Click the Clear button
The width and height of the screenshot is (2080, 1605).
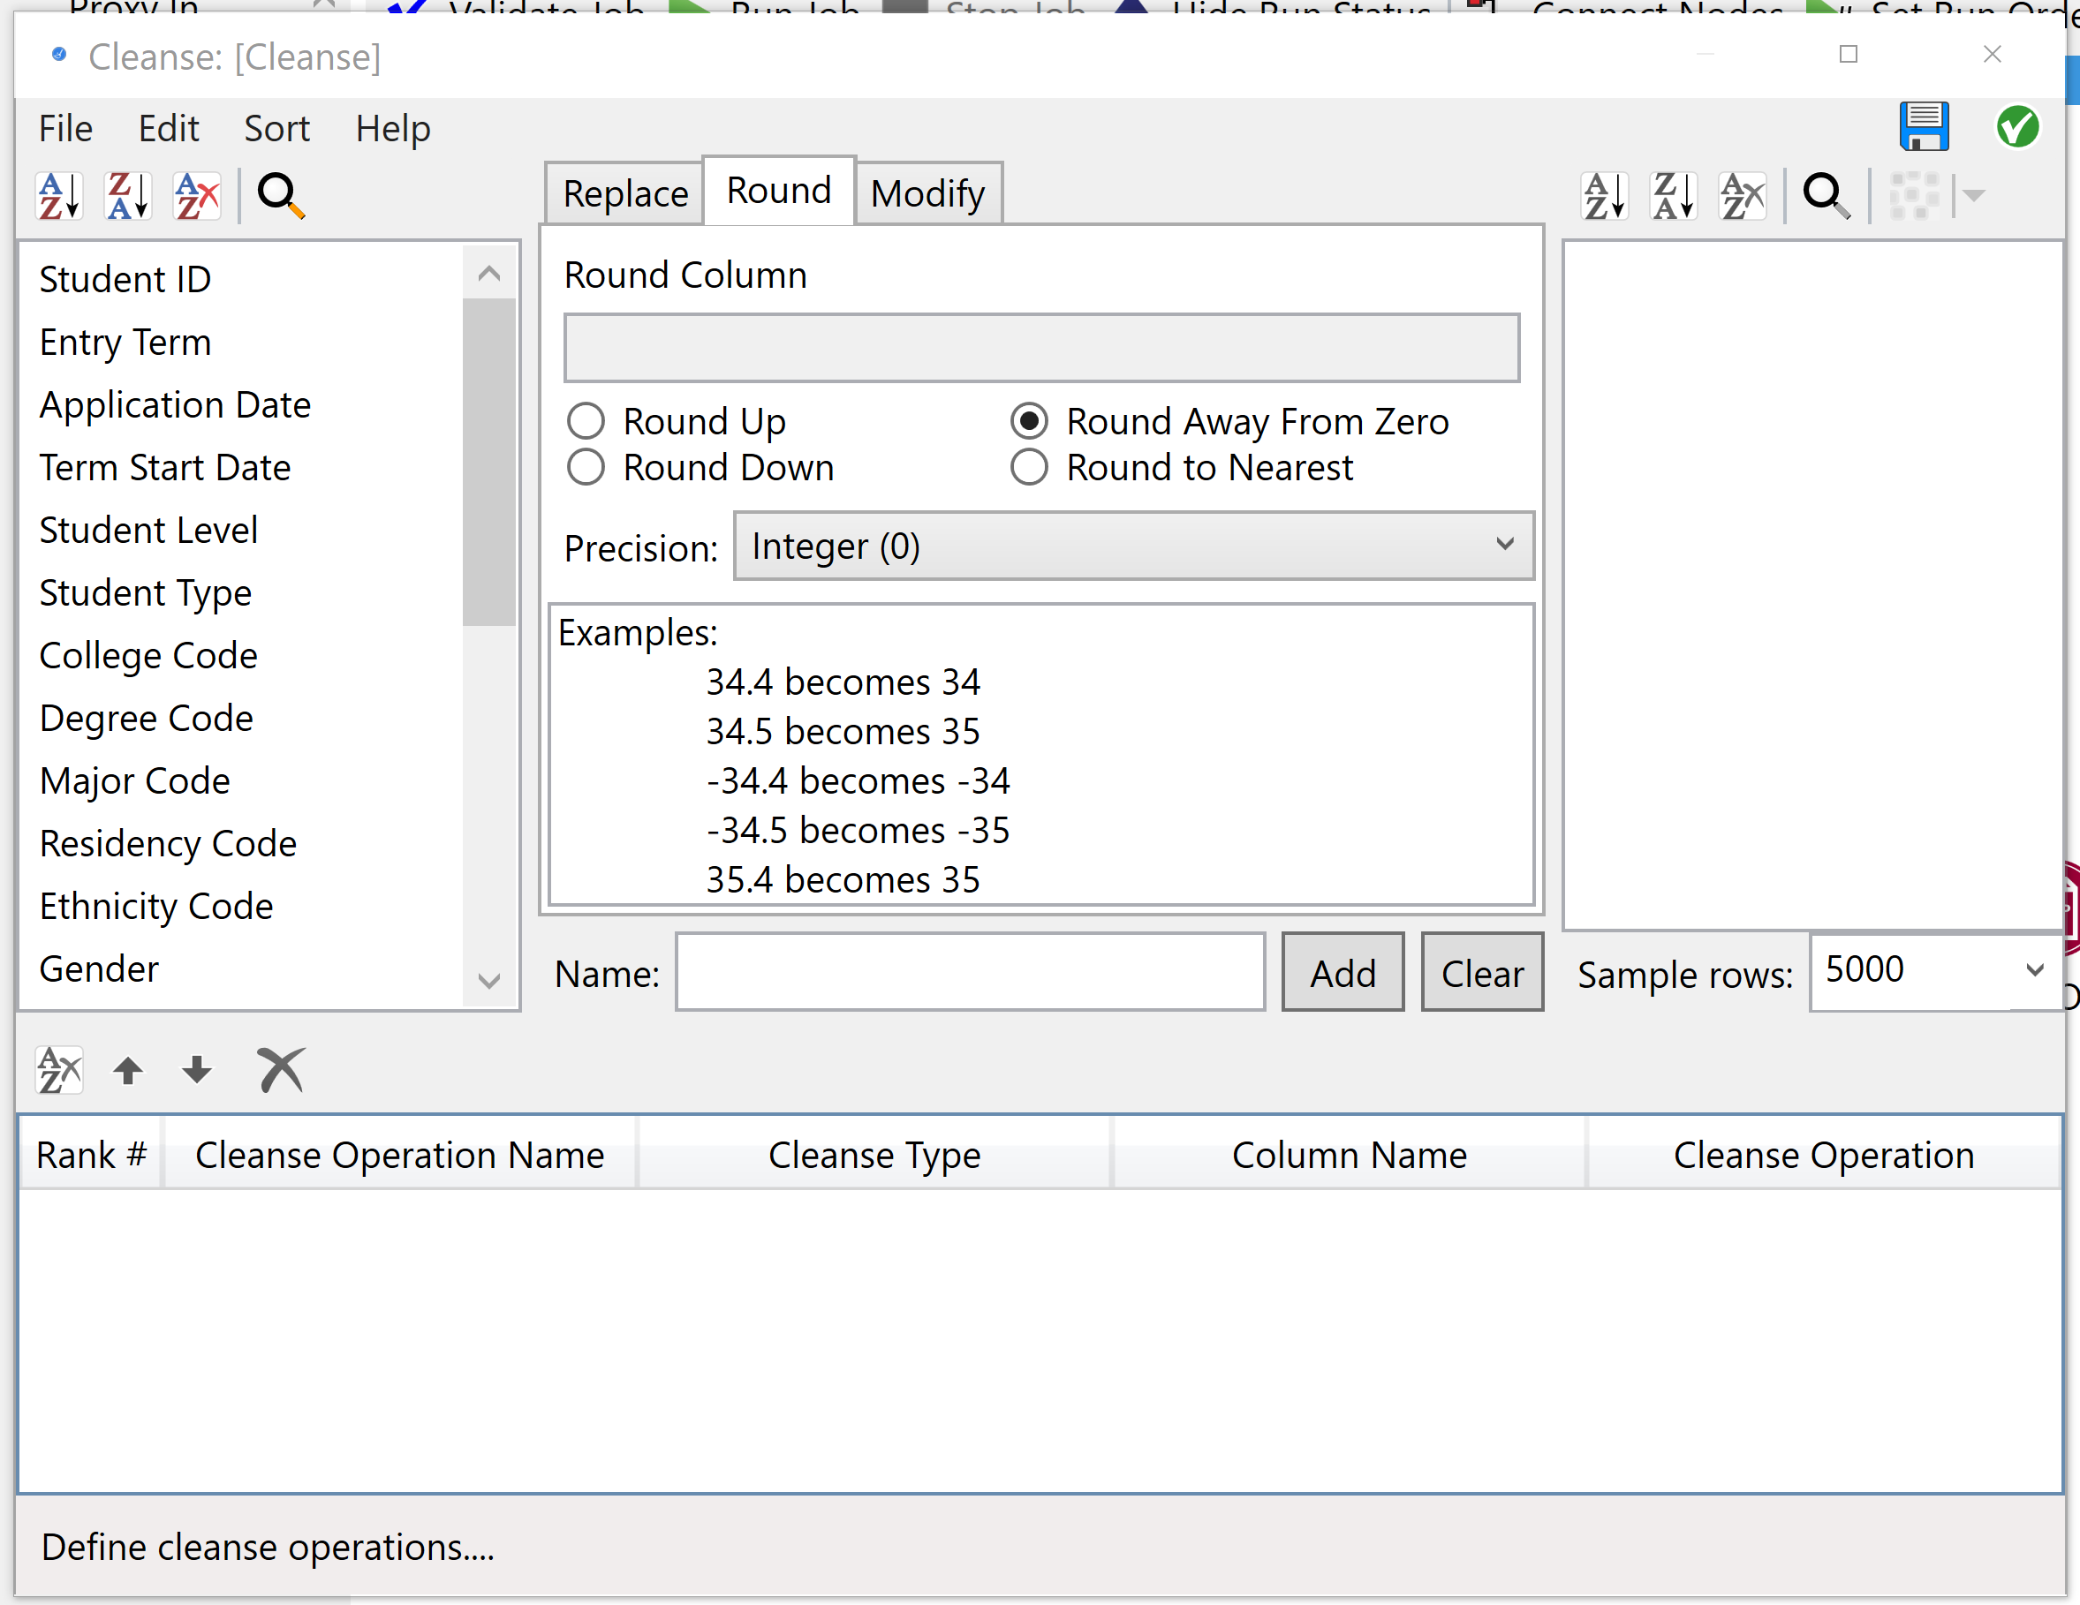point(1481,972)
